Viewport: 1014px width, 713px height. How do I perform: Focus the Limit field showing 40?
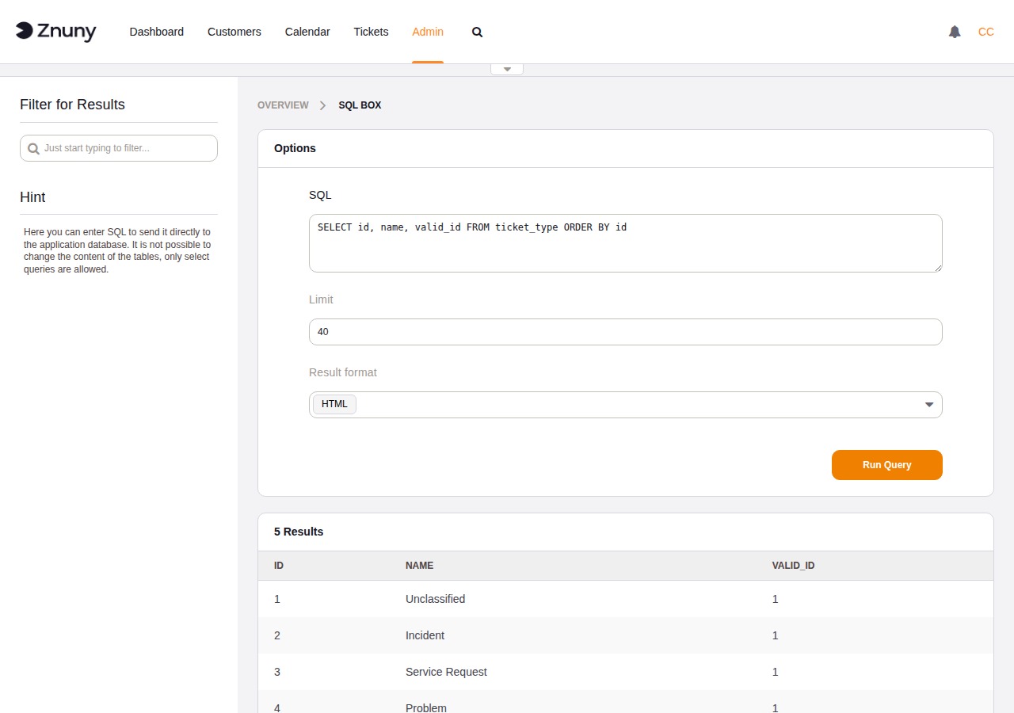(626, 332)
